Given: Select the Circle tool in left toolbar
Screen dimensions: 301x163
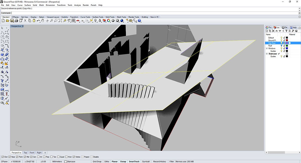Looking at the screenshot, I should click(x=2, y=37).
